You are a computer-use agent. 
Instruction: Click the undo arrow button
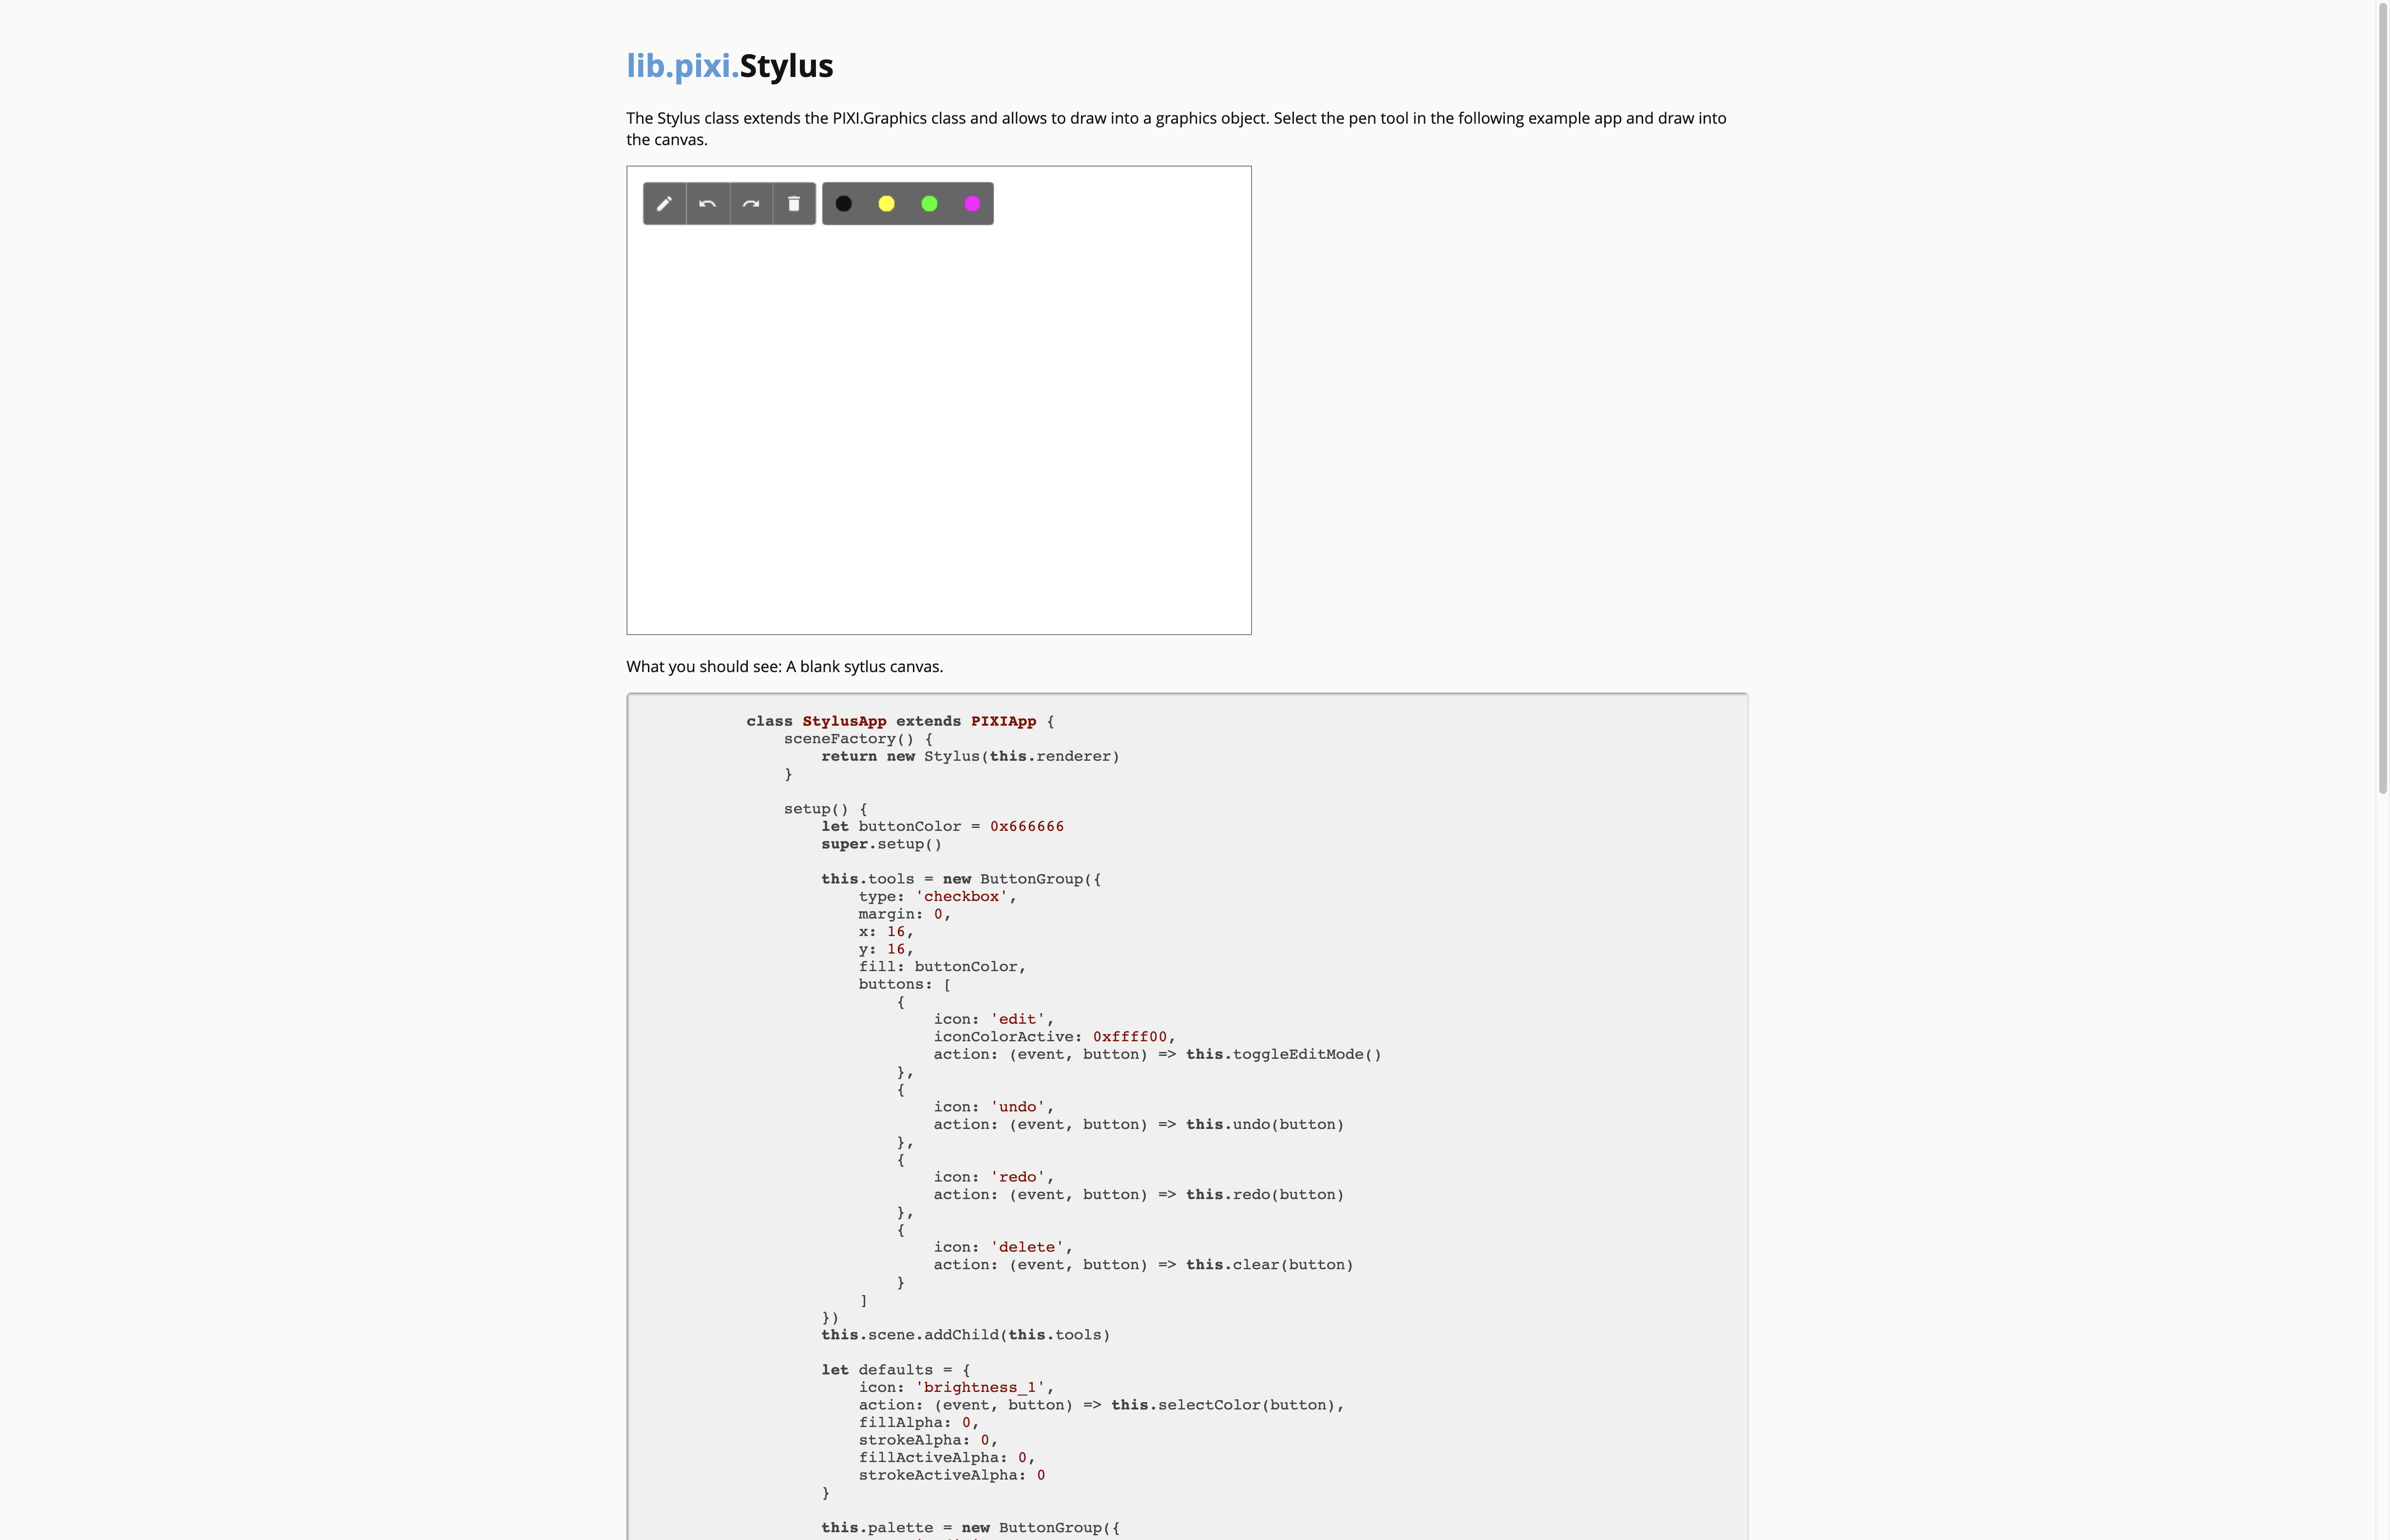click(x=708, y=204)
